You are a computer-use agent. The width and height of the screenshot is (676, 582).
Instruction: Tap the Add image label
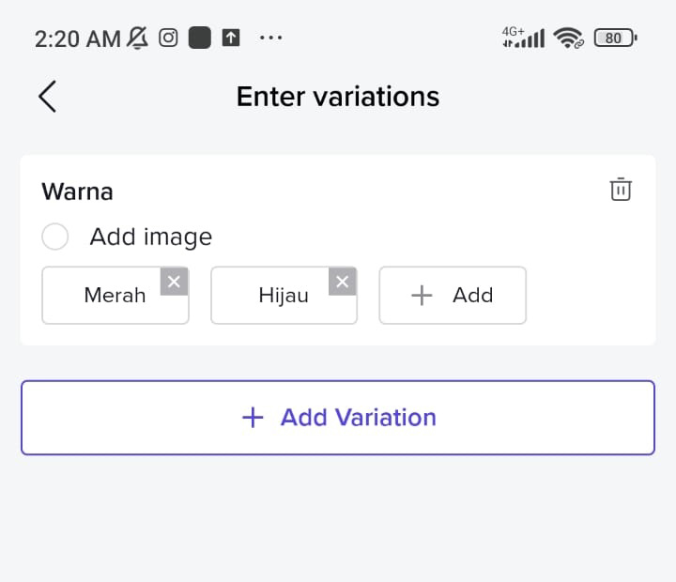[151, 237]
